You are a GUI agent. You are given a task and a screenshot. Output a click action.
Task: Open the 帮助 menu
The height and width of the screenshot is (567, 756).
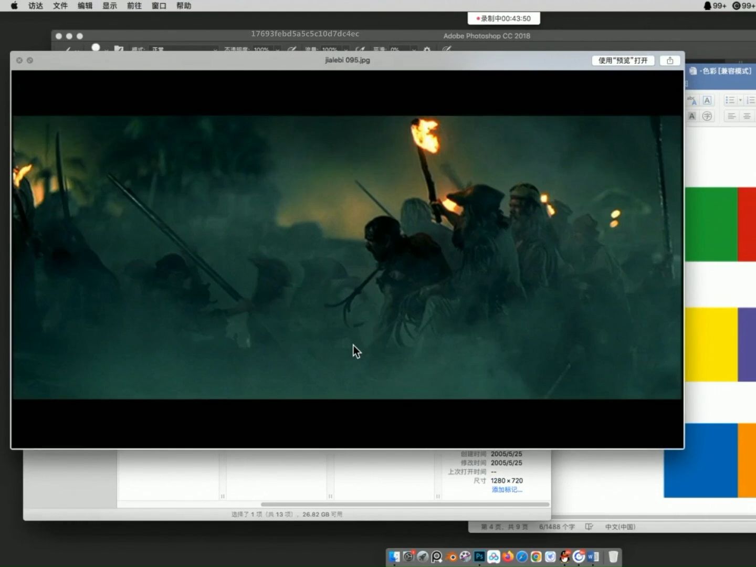coord(184,6)
